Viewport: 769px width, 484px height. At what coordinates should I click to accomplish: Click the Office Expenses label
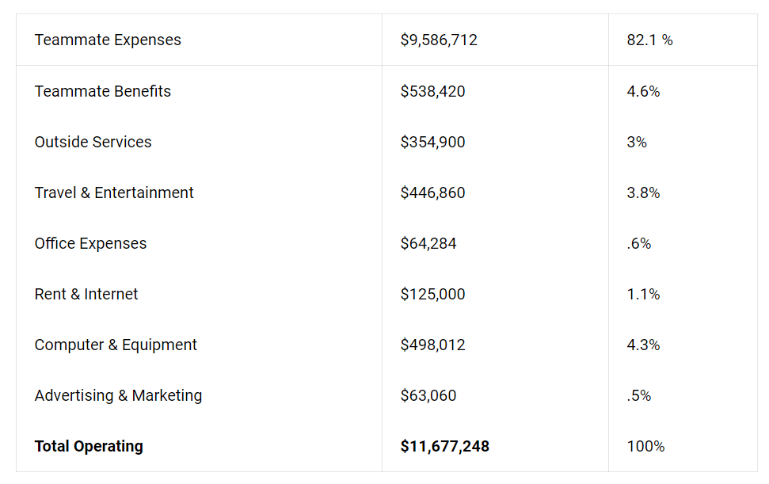pos(90,243)
